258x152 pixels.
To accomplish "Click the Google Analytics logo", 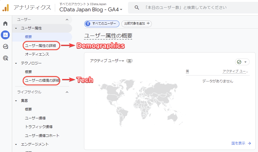I will click(x=6, y=8).
